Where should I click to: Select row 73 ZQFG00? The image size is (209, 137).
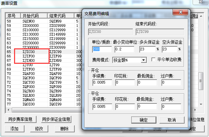(44, 87)
